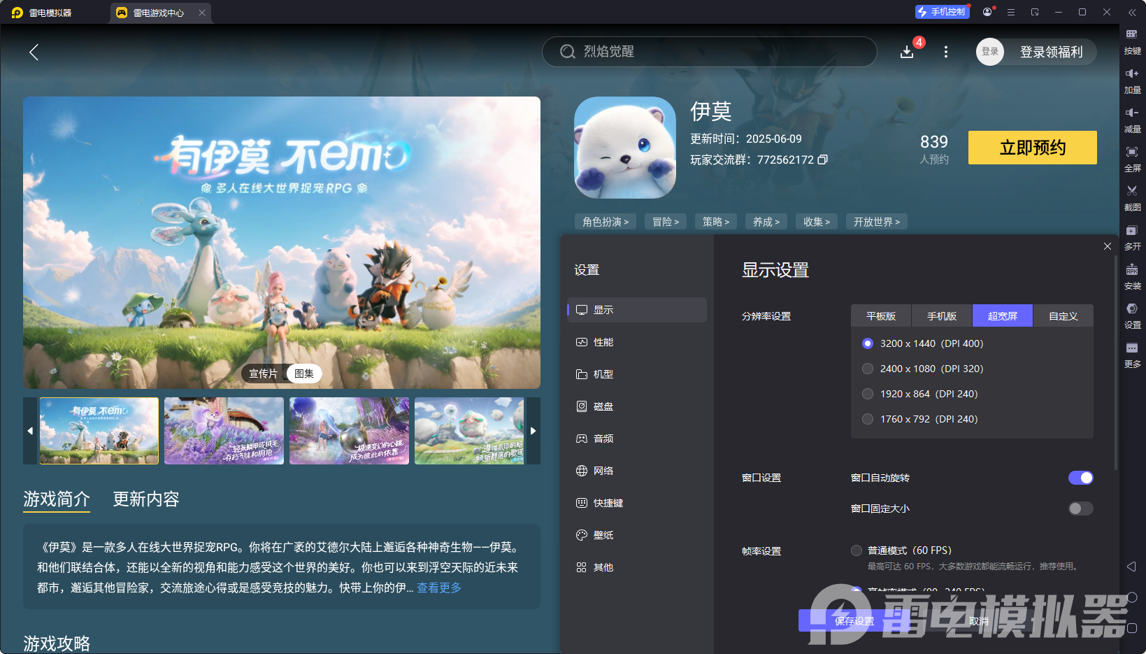Switch resolution preset to 自定义
Image resolution: width=1146 pixels, height=654 pixels.
(x=1063, y=316)
